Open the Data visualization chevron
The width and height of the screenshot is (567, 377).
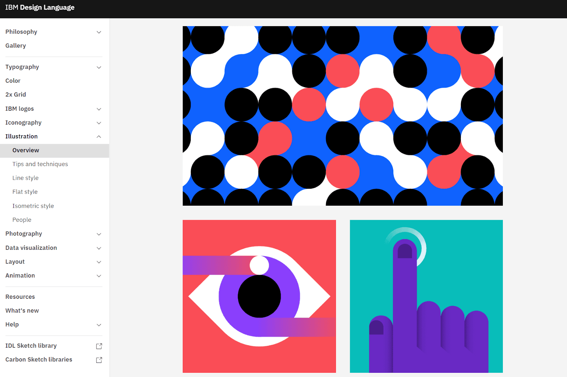[x=99, y=248]
